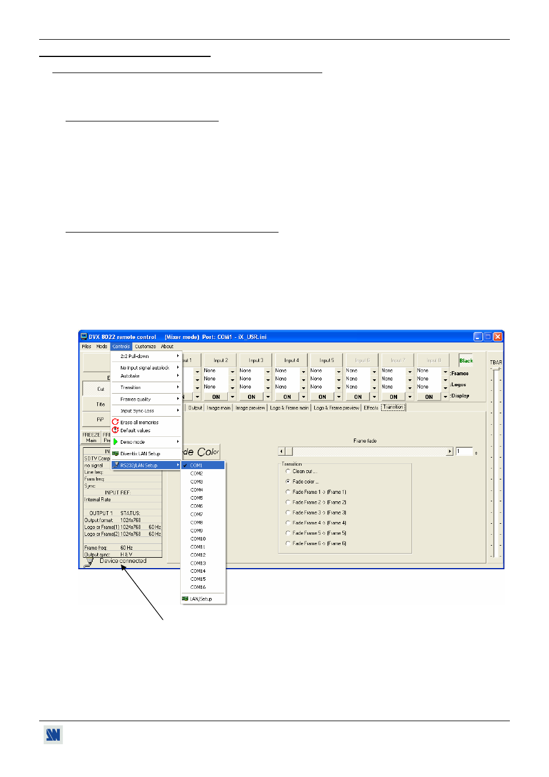Click the Input 3 source button

click(256, 360)
